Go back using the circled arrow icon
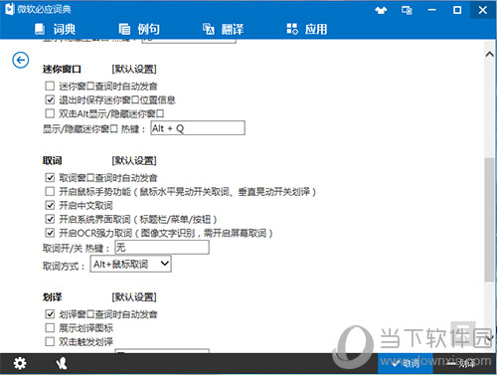Viewport: 497px width, 375px height. [x=21, y=60]
